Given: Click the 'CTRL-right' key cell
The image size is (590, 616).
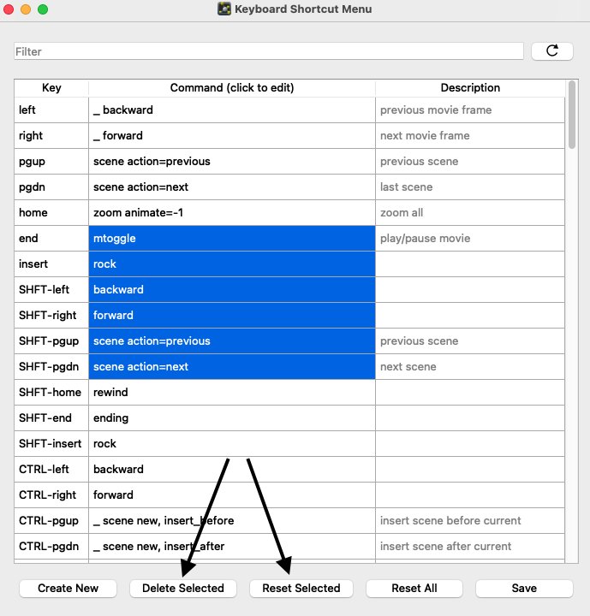Looking at the screenshot, I should coord(51,495).
